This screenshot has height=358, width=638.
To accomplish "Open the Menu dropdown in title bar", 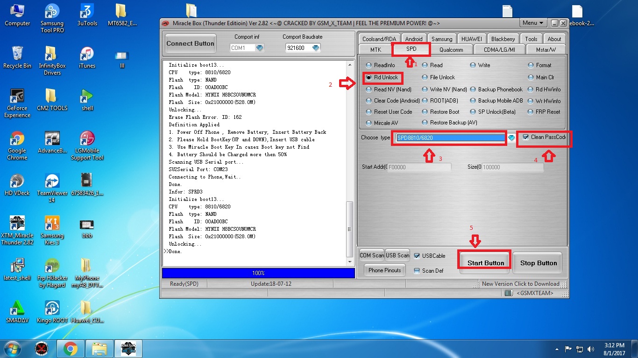I will tap(533, 23).
